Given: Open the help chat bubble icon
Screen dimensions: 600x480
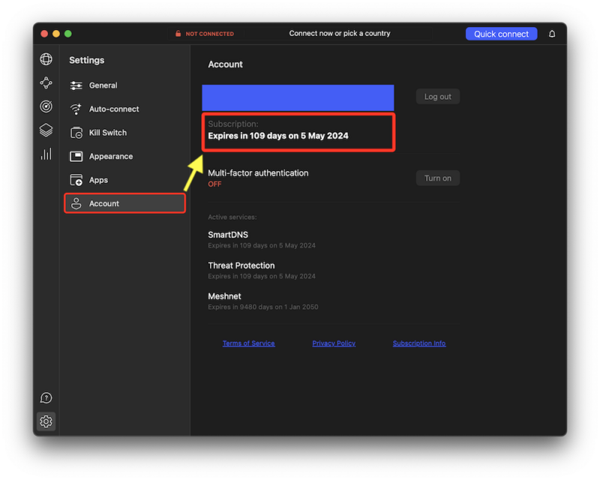Looking at the screenshot, I should 46,397.
